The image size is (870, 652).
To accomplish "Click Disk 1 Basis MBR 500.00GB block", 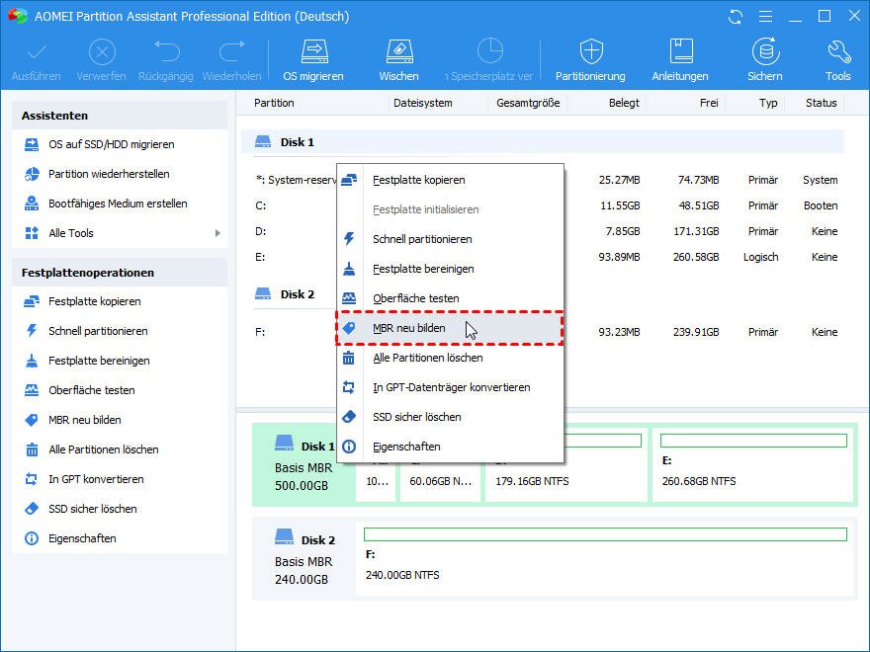I will (304, 464).
